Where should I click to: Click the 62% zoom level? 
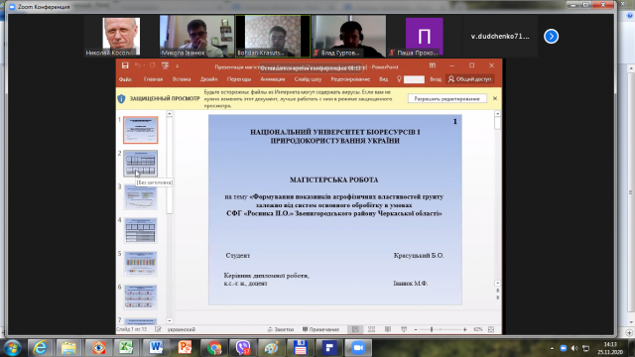pos(478,329)
